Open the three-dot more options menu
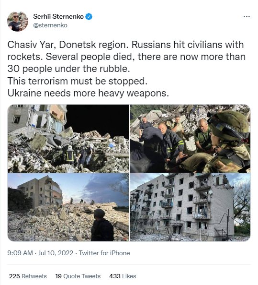The width and height of the screenshot is (258, 285). point(247,16)
